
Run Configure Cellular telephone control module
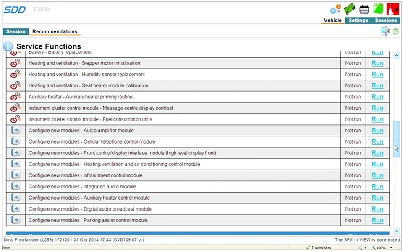(377, 142)
